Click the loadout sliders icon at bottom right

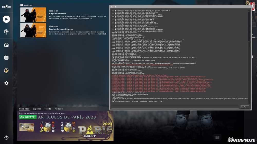click(x=217, y=137)
